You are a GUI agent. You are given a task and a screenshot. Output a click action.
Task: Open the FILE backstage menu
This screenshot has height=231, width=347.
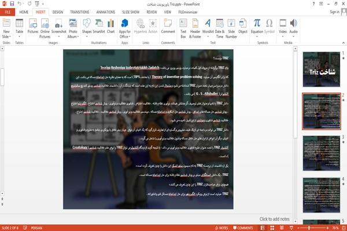coord(8,12)
